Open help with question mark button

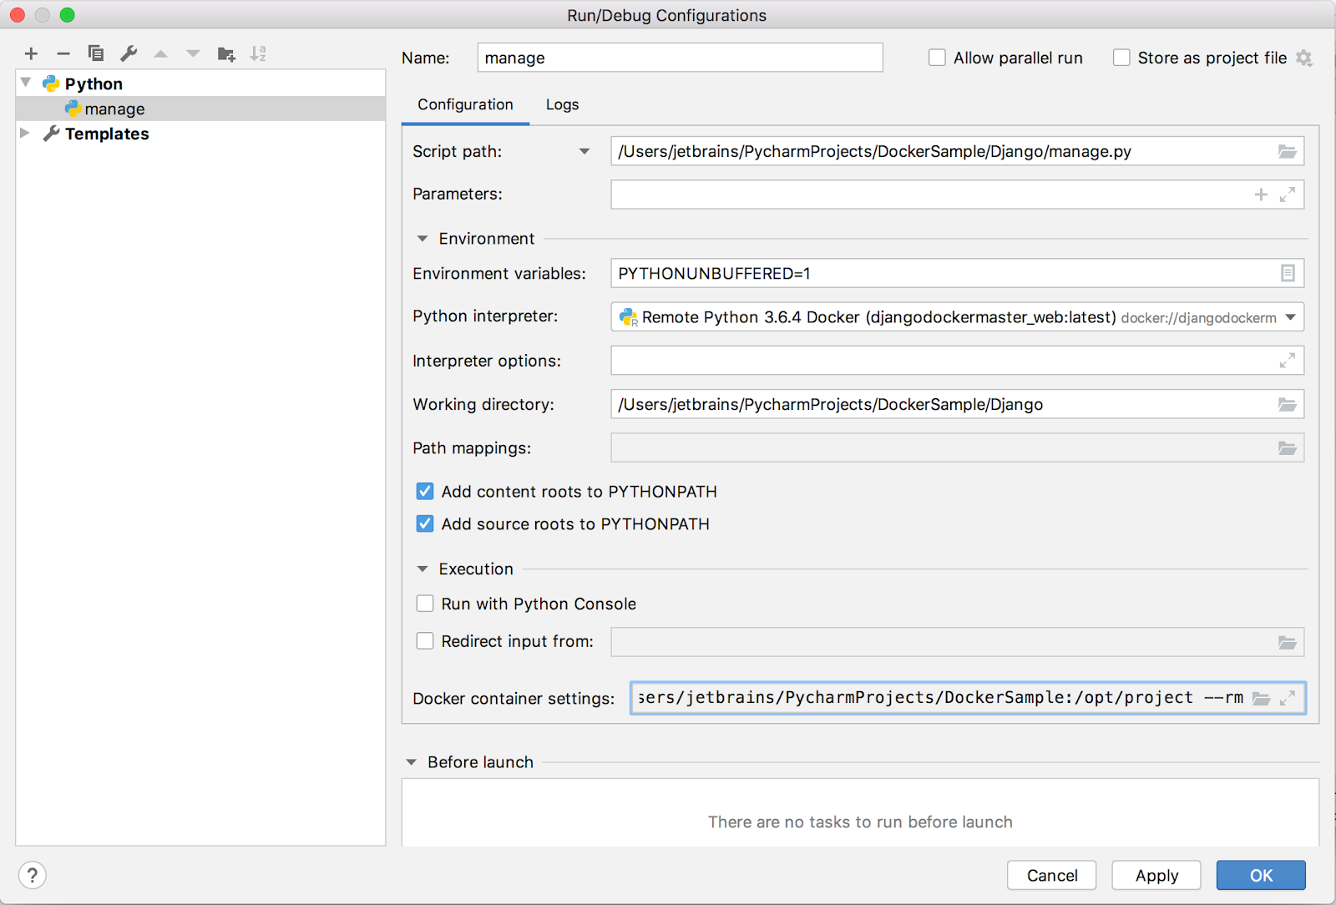point(32,875)
